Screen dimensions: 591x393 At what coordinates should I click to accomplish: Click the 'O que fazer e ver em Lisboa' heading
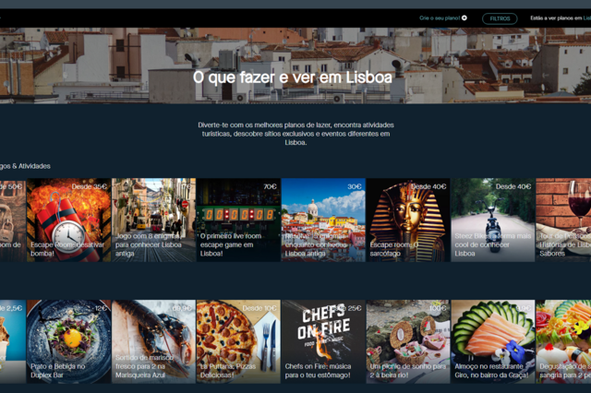point(293,77)
